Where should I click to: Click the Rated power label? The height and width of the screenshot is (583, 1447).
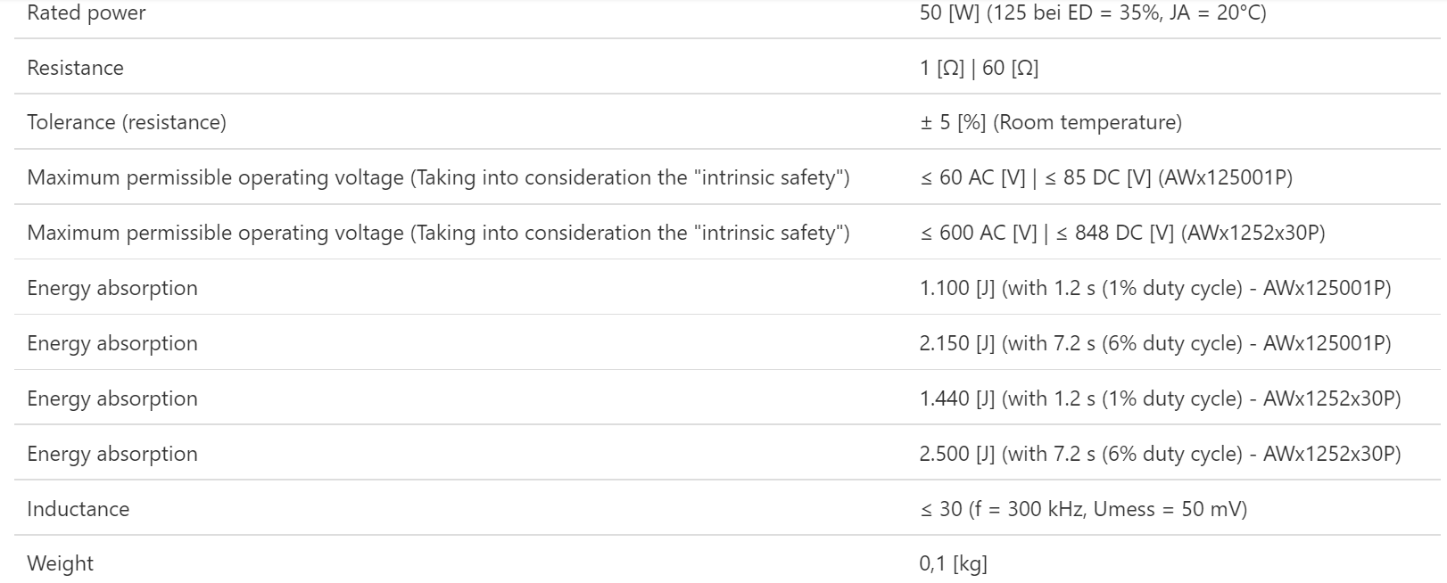click(86, 13)
